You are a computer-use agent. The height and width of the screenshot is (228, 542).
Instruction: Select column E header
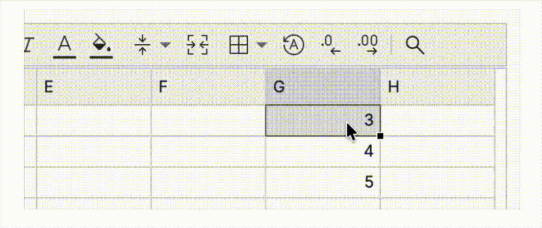click(x=94, y=87)
